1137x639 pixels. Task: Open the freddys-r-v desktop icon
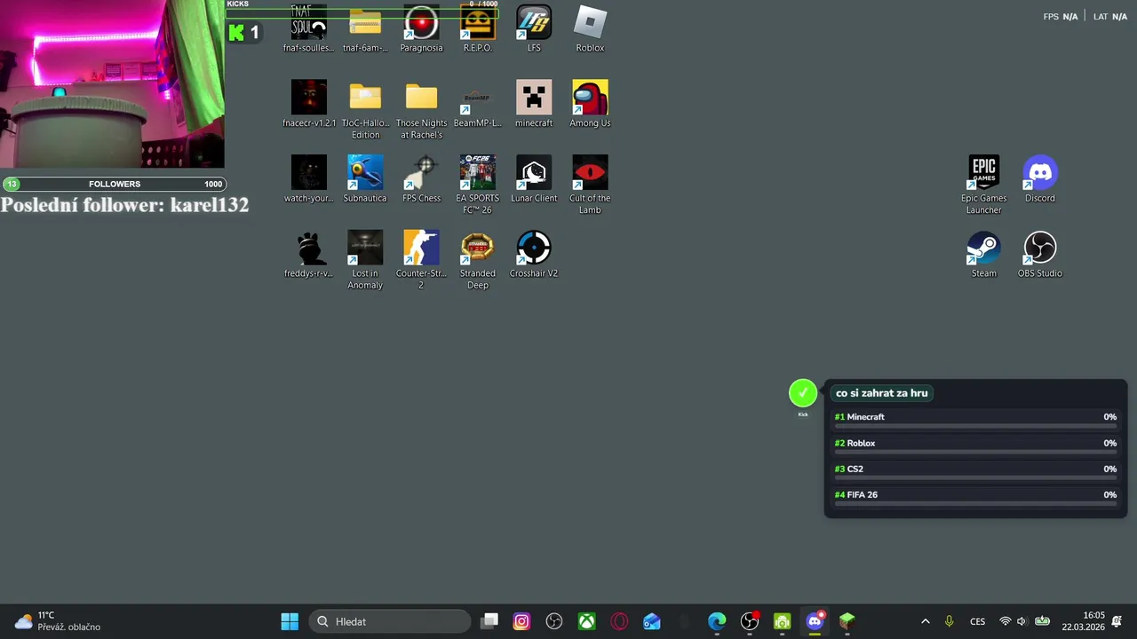tap(308, 255)
